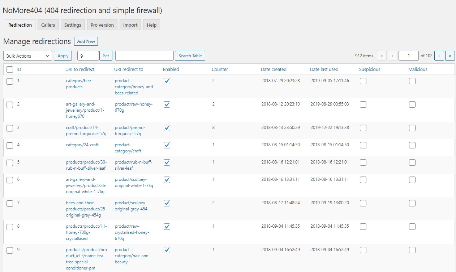
Task: Open product-category/craft redirect target link
Action: point(128,148)
